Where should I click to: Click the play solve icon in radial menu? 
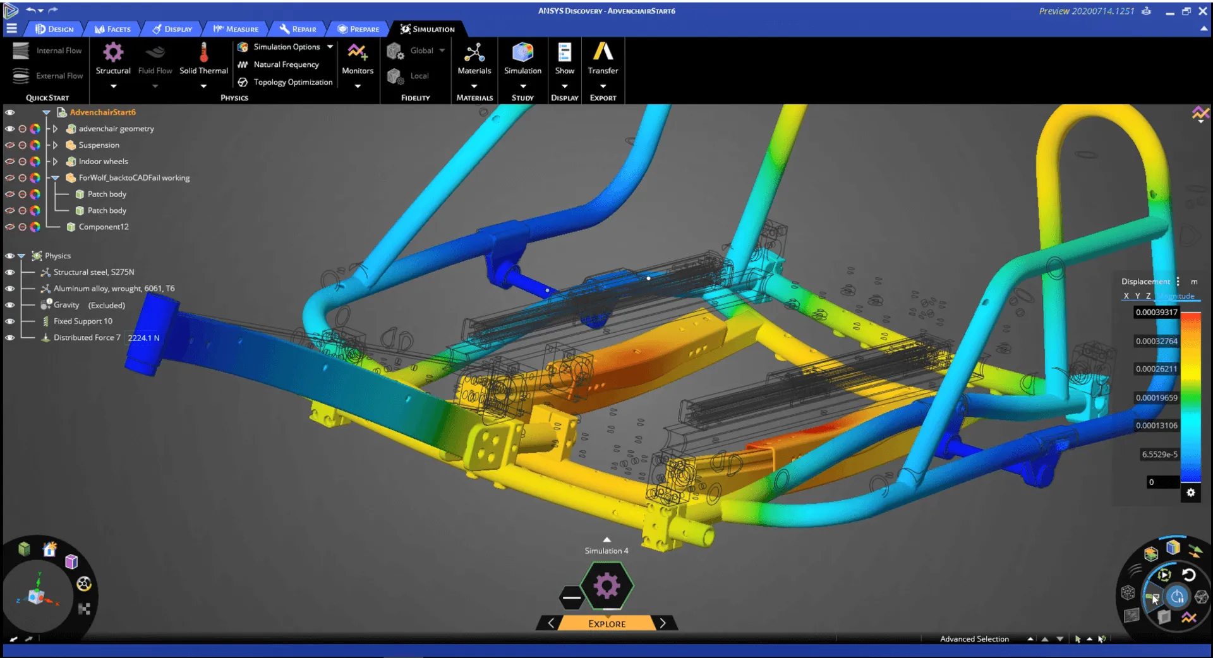tap(1164, 575)
